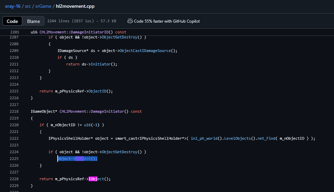Viewport: 334px width, 192px height.
Task: Select line number 2228 in the gutter
Action: [x=14, y=179]
